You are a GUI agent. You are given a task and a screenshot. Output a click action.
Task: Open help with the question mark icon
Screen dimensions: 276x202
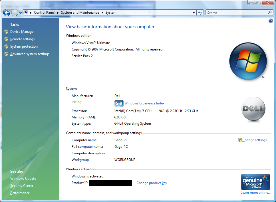point(271,21)
